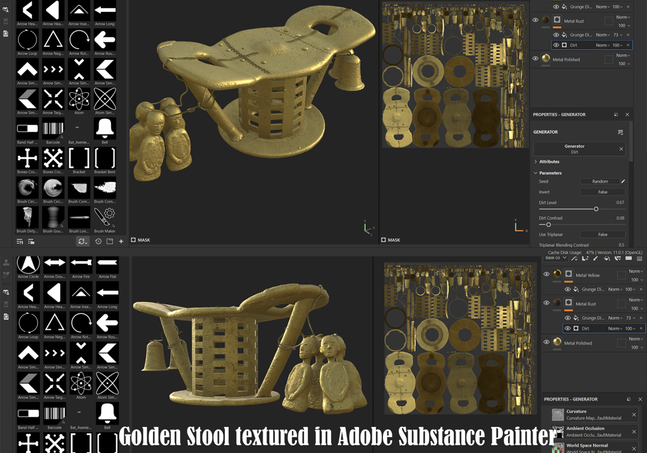Viewport: 647px width, 453px height.
Task: Toggle the Invert False field
Action: click(x=602, y=192)
